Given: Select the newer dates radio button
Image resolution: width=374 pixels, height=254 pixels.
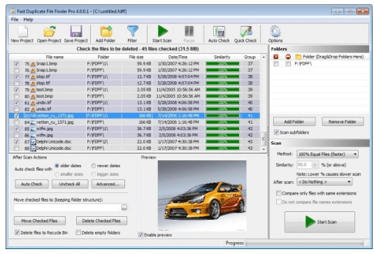Looking at the screenshot, I should coord(94,165).
